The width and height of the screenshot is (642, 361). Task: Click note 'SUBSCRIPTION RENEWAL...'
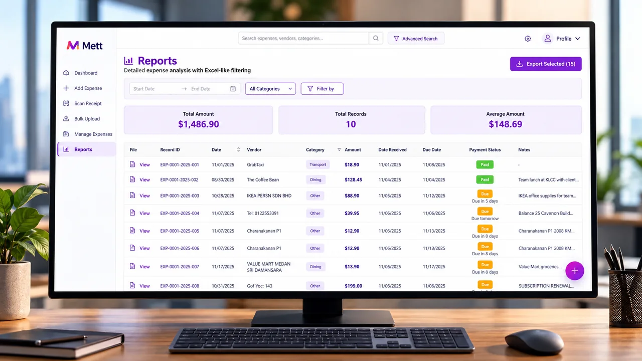pyautogui.click(x=546, y=286)
